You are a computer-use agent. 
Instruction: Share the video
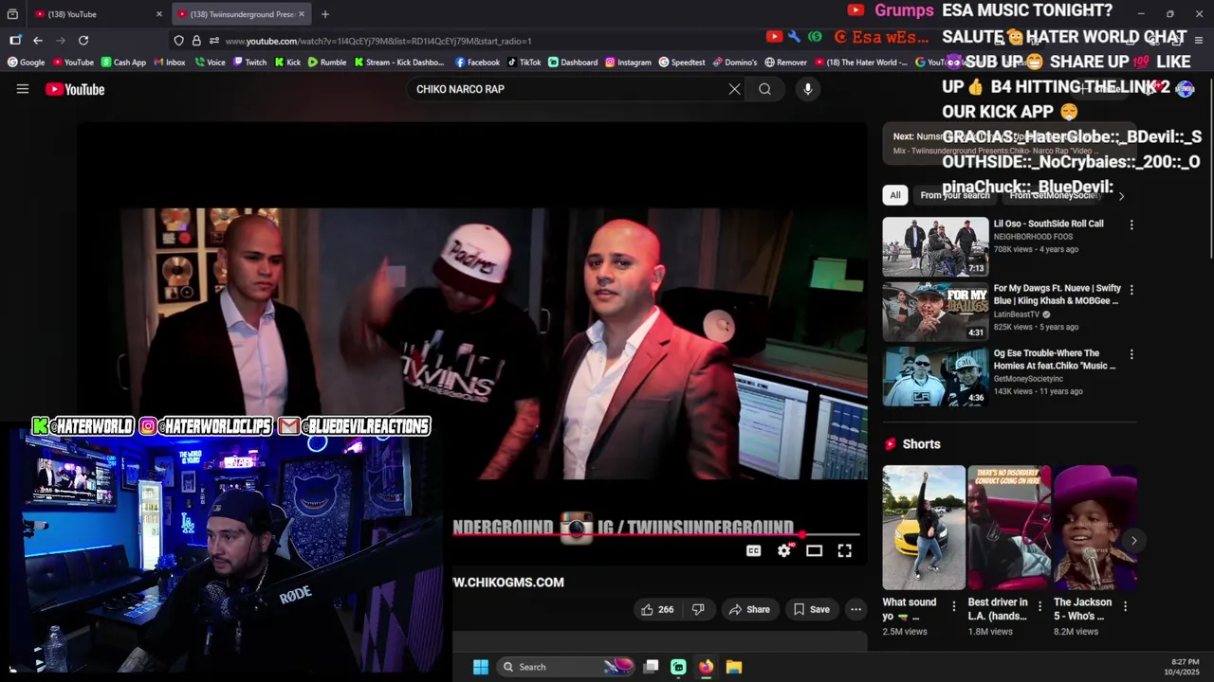749,609
